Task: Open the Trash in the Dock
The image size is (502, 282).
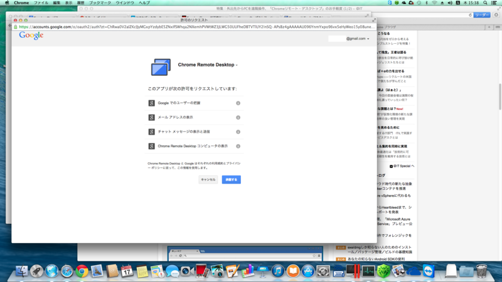Action: tap(481, 271)
